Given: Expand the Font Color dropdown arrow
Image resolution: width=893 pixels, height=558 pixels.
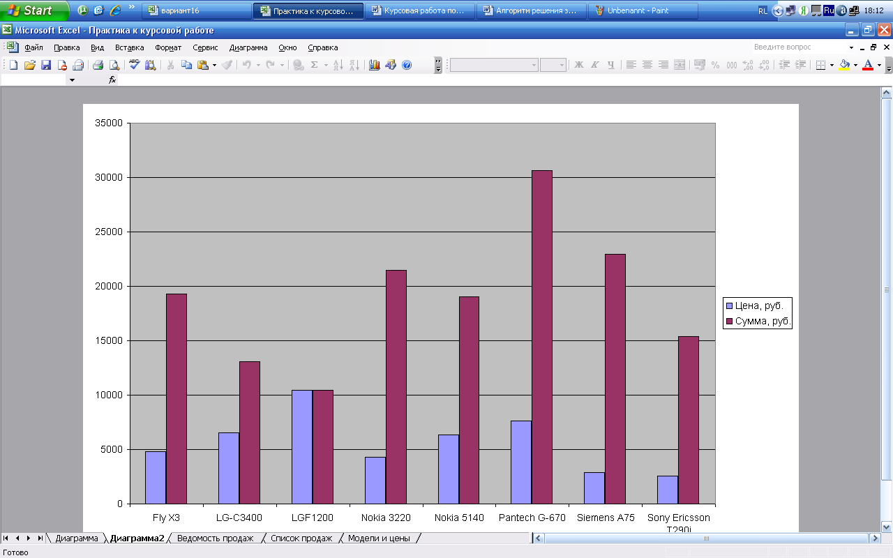Looking at the screenshot, I should 879,65.
